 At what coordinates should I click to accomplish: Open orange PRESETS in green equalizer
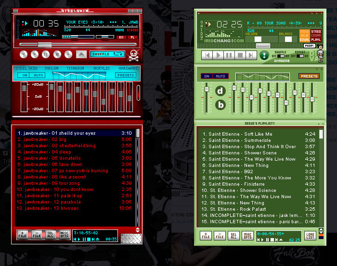(x=309, y=76)
